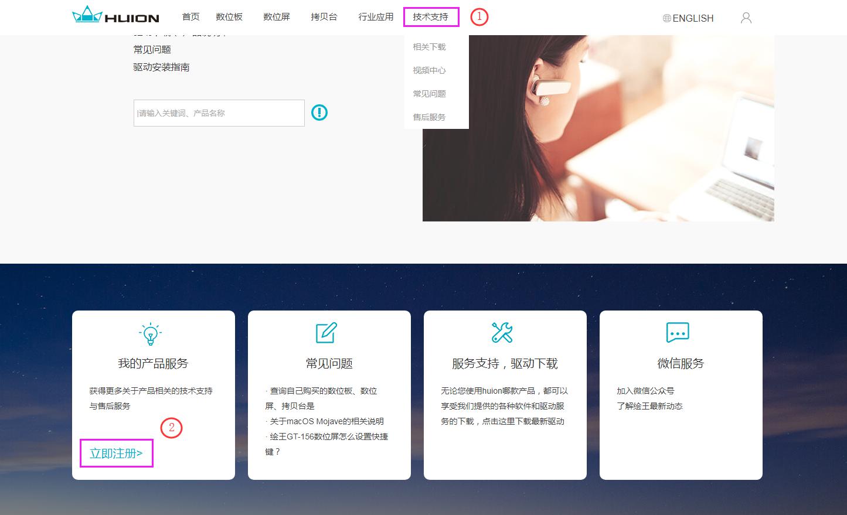Choose 售后服务 in the dropdown list
This screenshot has height=515, width=847.
pos(429,117)
